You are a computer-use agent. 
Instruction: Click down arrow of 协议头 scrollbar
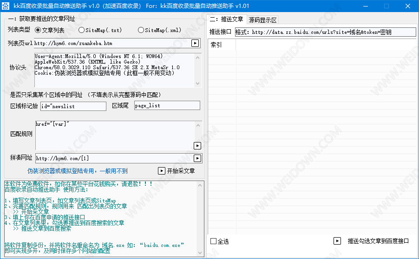[198, 83]
